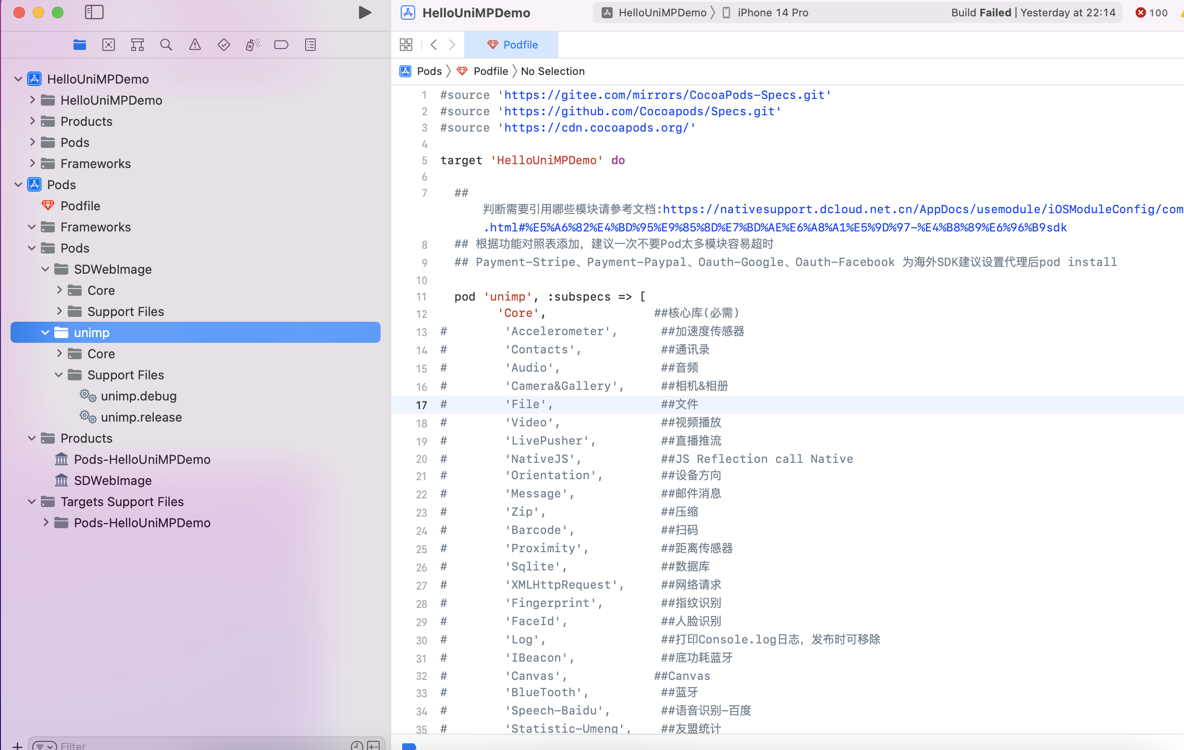Click the 'Fingerprint' subspec text
This screenshot has height=750, width=1184.
click(x=551, y=603)
